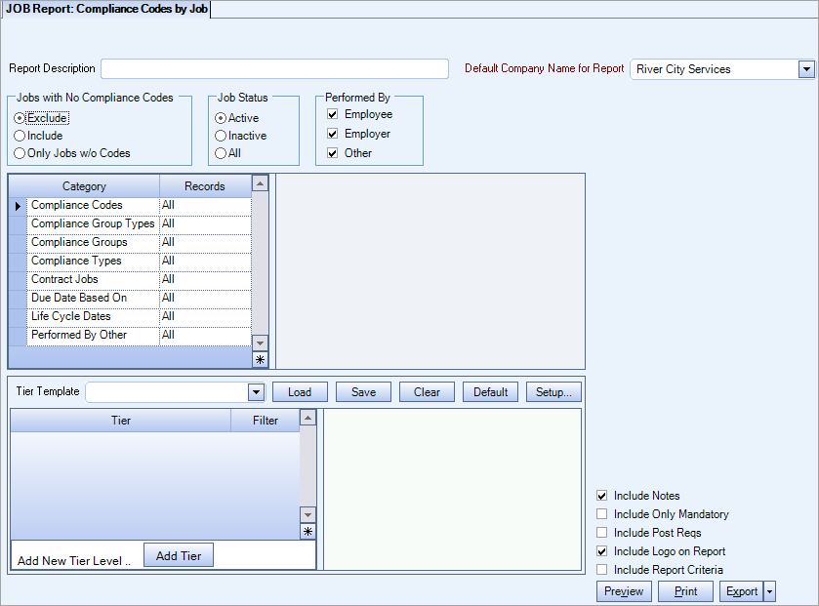Disable the Include Notes checkbox
Image resolution: width=819 pixels, height=606 pixels.
[604, 495]
